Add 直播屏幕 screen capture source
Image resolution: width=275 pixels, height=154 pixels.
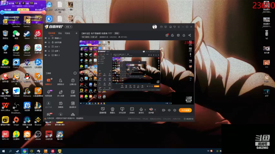[103, 110]
